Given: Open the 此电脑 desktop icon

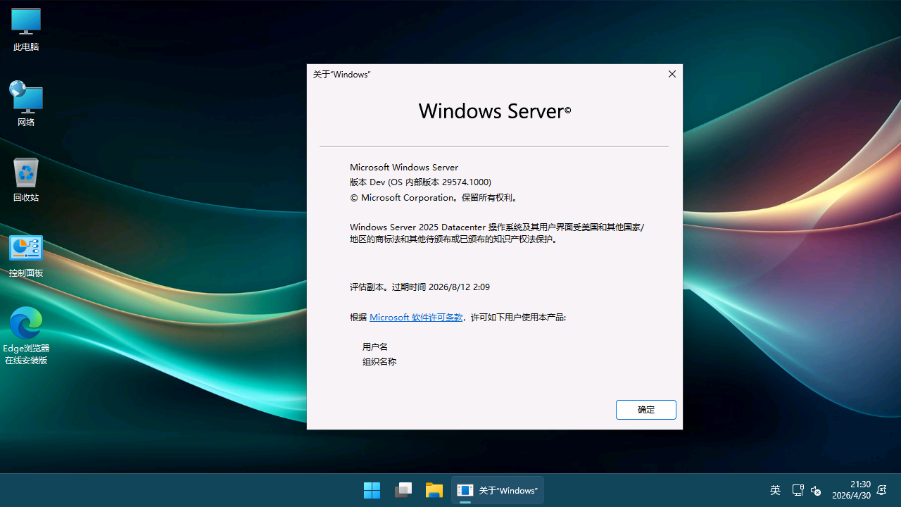Looking at the screenshot, I should click(26, 30).
